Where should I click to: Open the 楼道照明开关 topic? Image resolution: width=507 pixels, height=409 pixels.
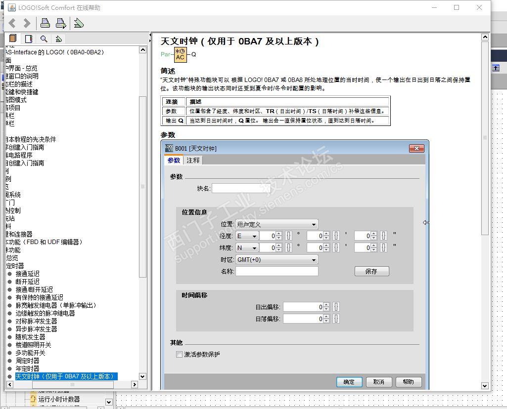[x=33, y=345]
